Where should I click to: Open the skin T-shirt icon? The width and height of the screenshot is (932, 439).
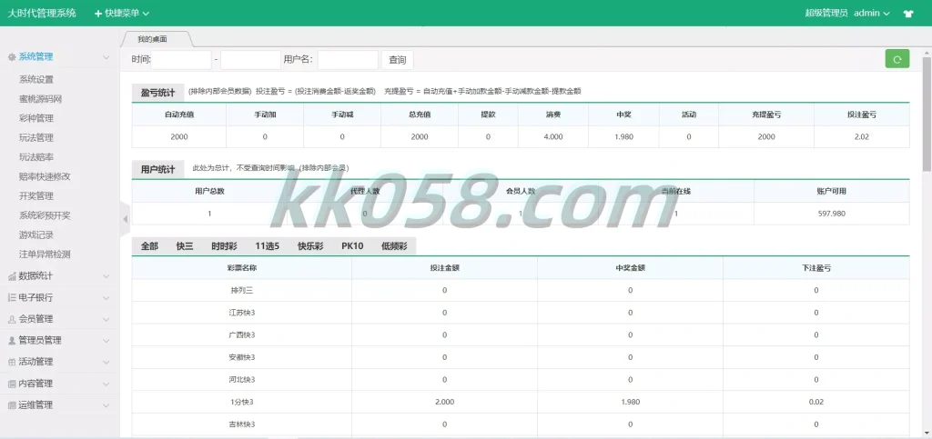[907, 13]
